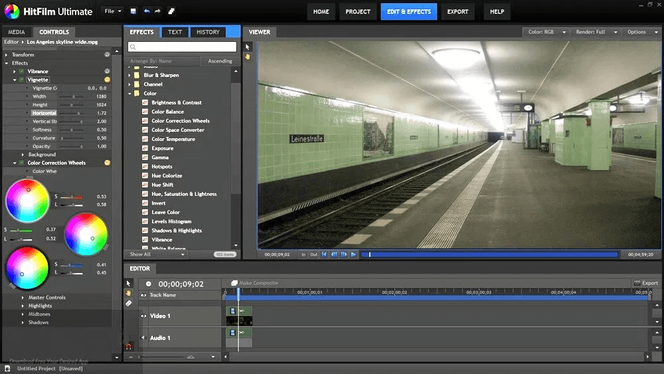This screenshot has height=374, width=664.
Task: Select the editor selection arrow tool
Action: point(129,283)
